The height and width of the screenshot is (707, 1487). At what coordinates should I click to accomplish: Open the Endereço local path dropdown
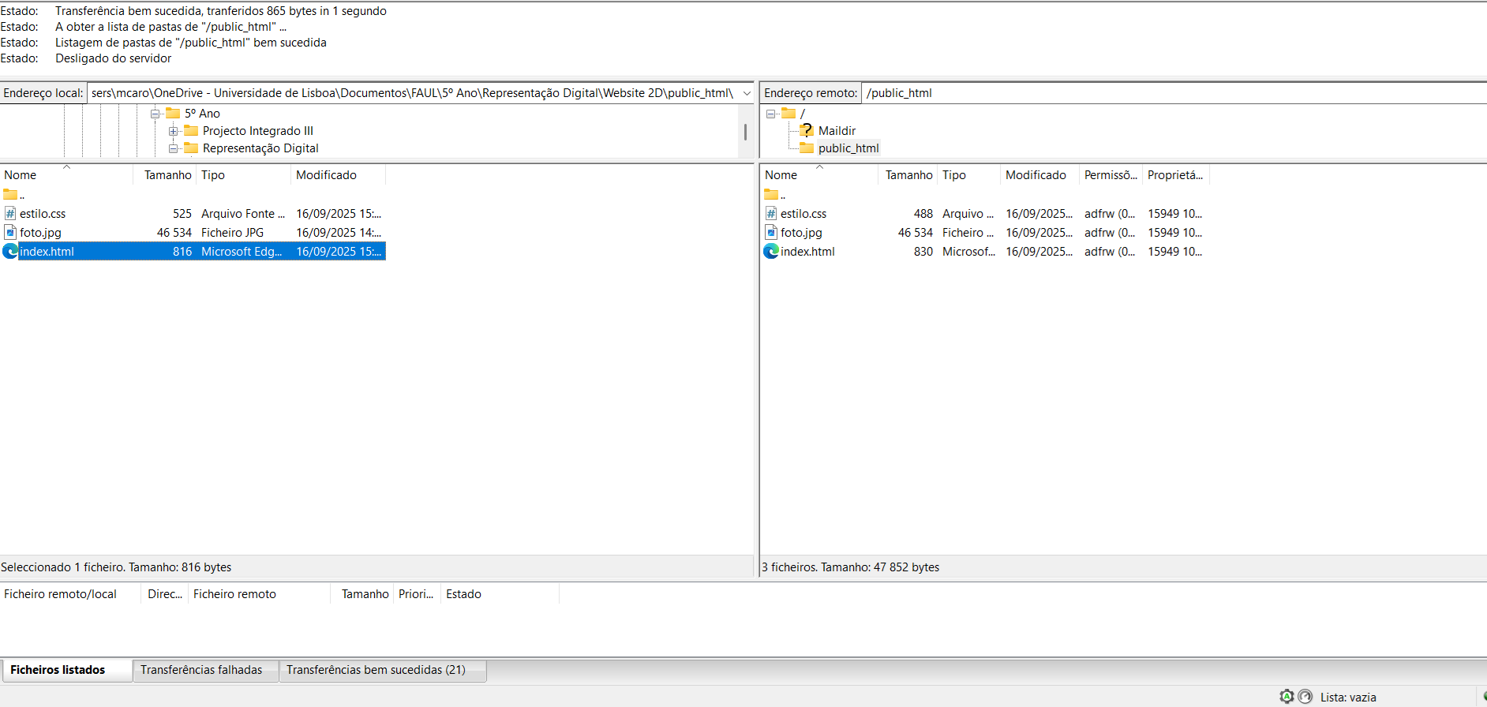[x=747, y=93]
